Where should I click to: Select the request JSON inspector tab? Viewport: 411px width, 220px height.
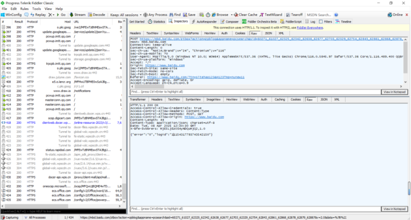point(268,33)
